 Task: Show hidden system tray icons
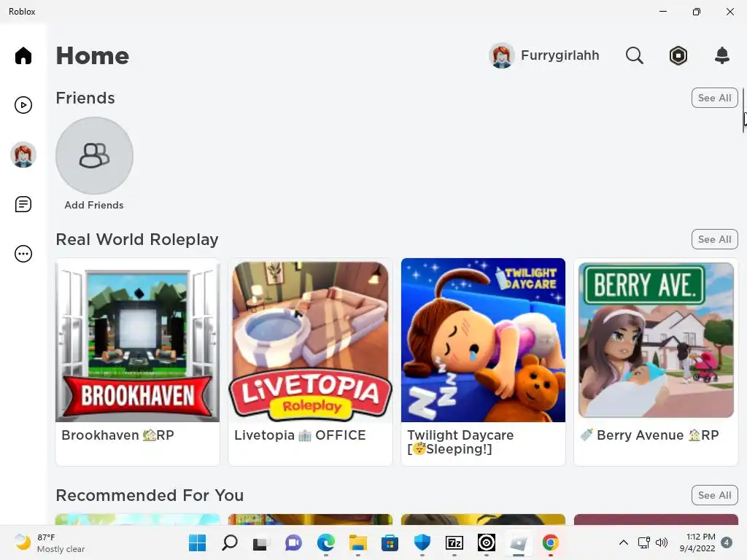[623, 542]
